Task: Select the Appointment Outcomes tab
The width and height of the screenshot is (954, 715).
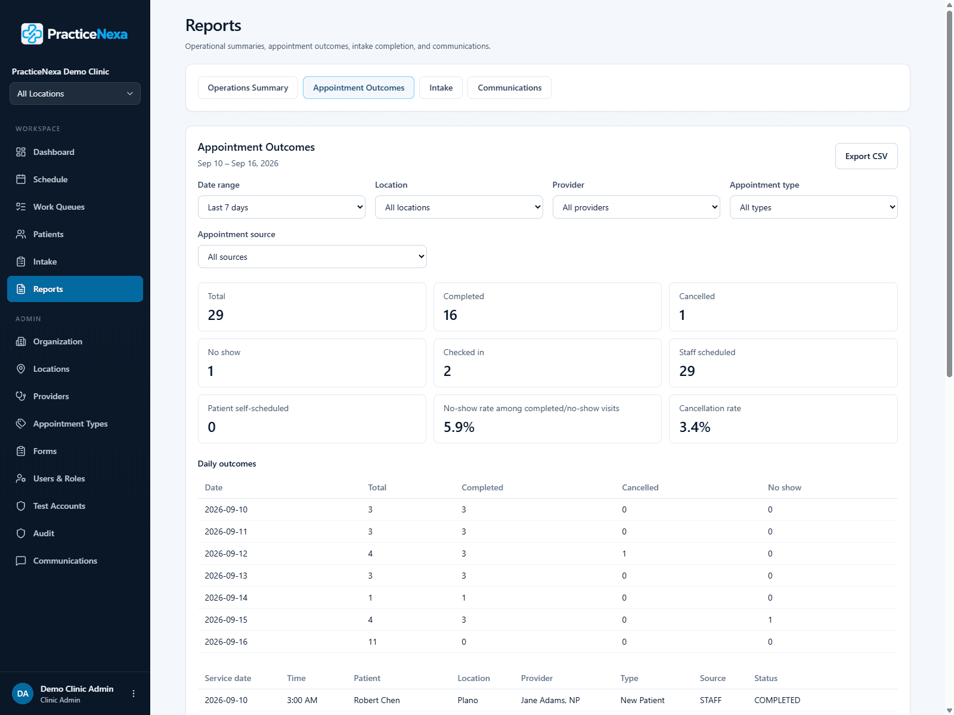Action: pyautogui.click(x=359, y=88)
